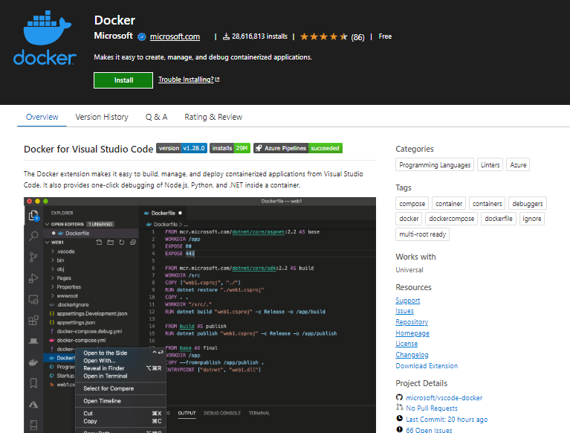Collapse the WEB1 folder section chevron
Image resolution: width=570 pixels, height=433 pixels.
click(48, 243)
